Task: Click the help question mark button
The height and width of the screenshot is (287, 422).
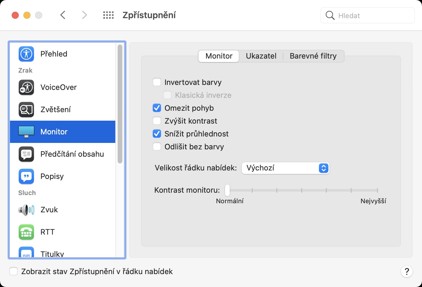Action: point(406,271)
